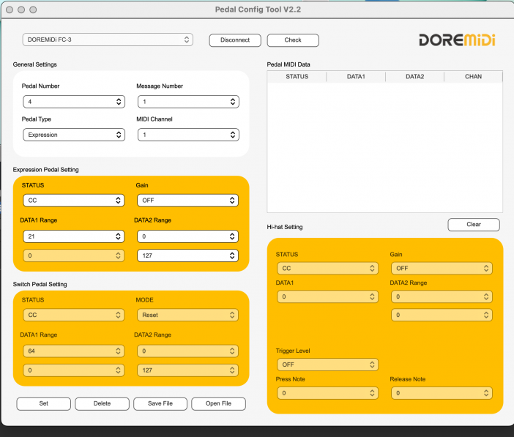Open Switch Pedal DATA1 Range 64 dropdown
The height and width of the screenshot is (437, 514).
pyautogui.click(x=73, y=351)
